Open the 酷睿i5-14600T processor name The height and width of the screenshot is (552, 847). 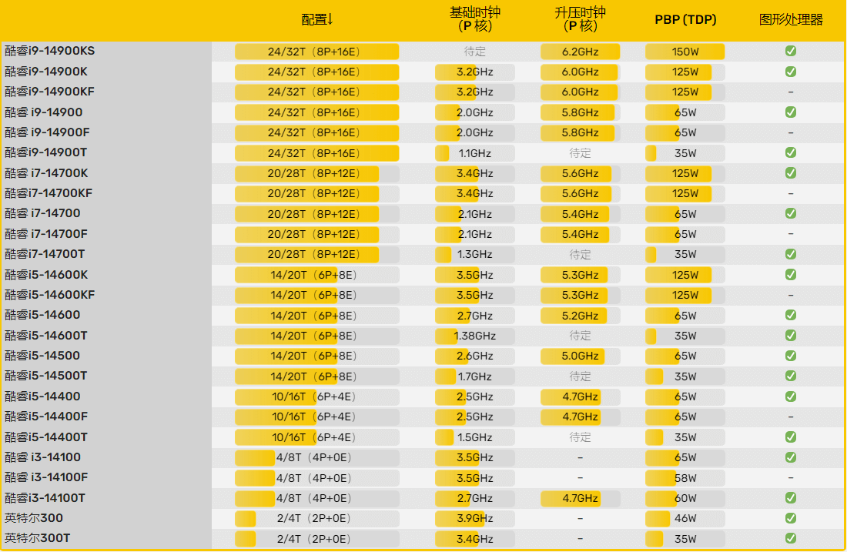click(46, 336)
